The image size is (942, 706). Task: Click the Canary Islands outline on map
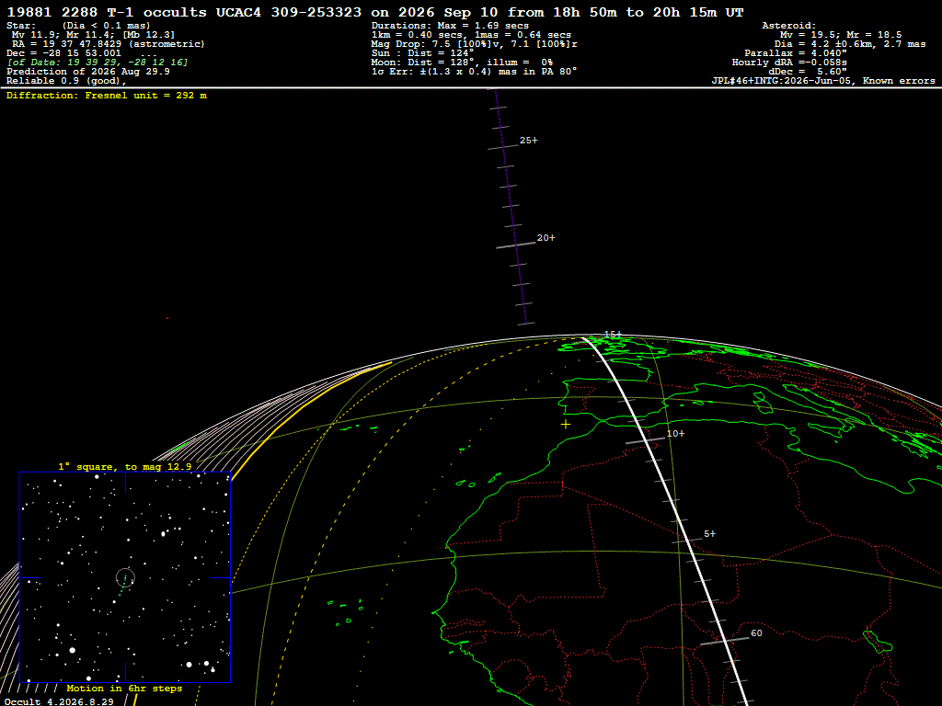[x=477, y=480]
